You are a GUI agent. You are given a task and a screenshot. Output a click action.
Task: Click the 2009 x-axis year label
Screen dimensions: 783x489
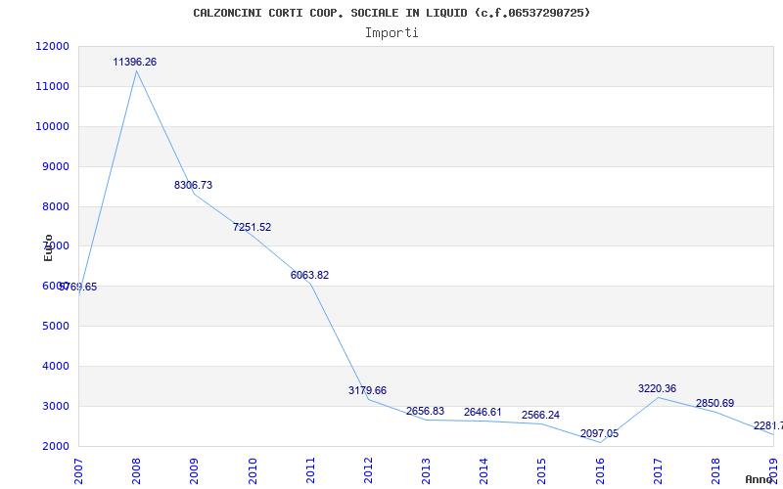[194, 470]
